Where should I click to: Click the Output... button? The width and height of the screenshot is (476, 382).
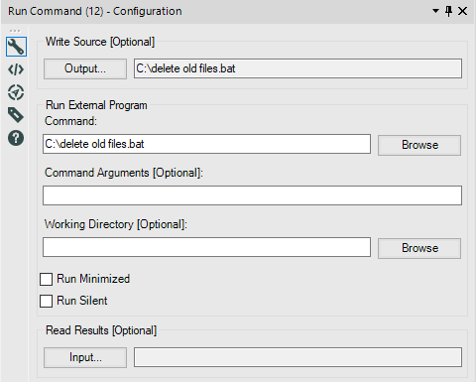coord(85,68)
